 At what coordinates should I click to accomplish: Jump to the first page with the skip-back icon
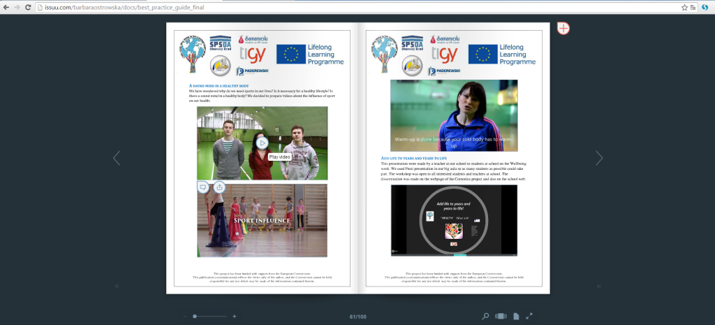[x=117, y=286]
